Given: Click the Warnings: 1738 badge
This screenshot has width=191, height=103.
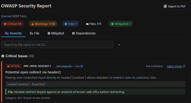Looking at the screenshot, I should pyautogui.click(x=43, y=24).
